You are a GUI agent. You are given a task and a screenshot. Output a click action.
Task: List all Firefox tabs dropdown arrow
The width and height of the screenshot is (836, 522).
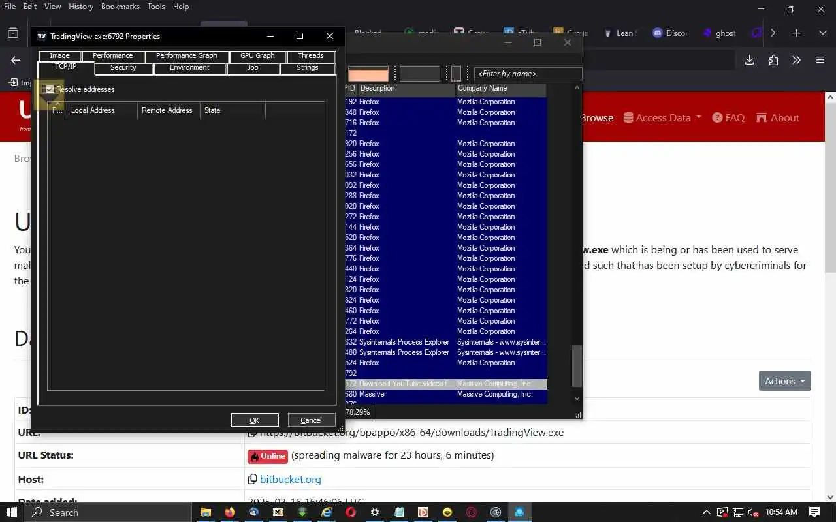(822, 33)
